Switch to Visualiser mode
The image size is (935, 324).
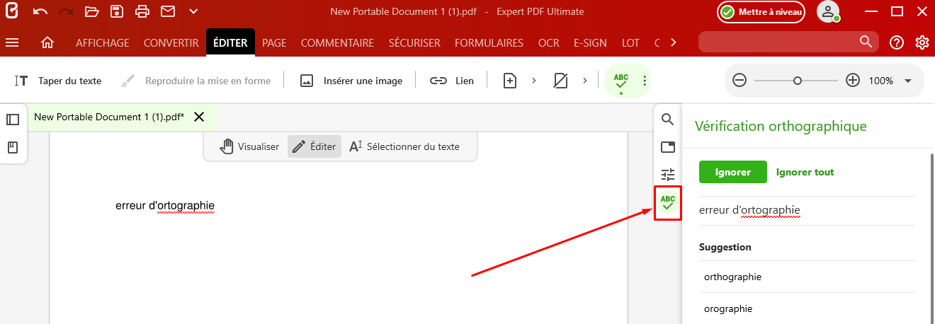coord(249,146)
